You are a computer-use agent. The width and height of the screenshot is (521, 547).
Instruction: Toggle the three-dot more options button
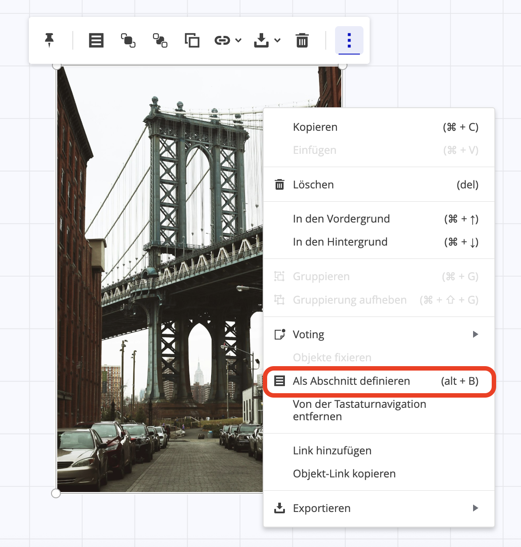click(349, 40)
